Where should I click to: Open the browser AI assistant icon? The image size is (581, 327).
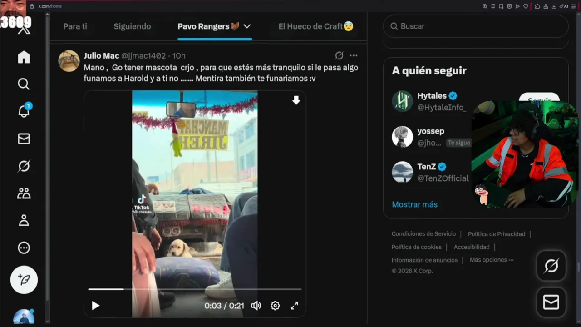563,6
